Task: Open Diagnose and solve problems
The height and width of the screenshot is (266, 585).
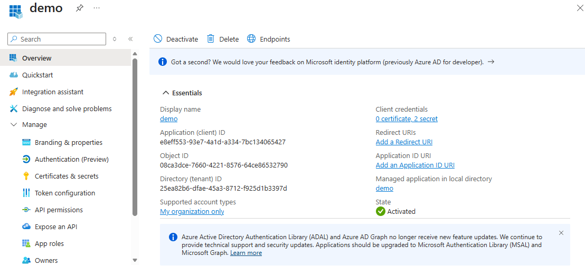Action: click(65, 109)
